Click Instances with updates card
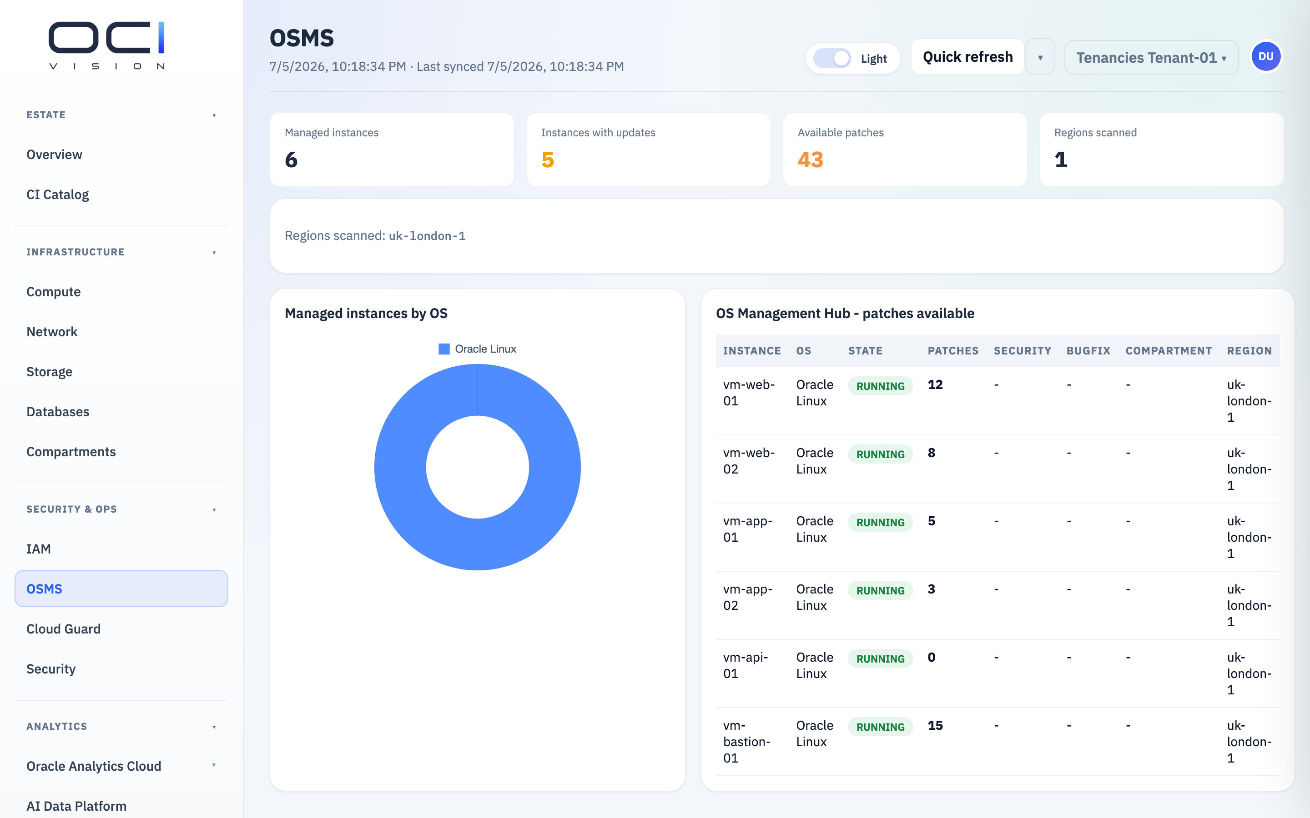The width and height of the screenshot is (1310, 818). 649,150
